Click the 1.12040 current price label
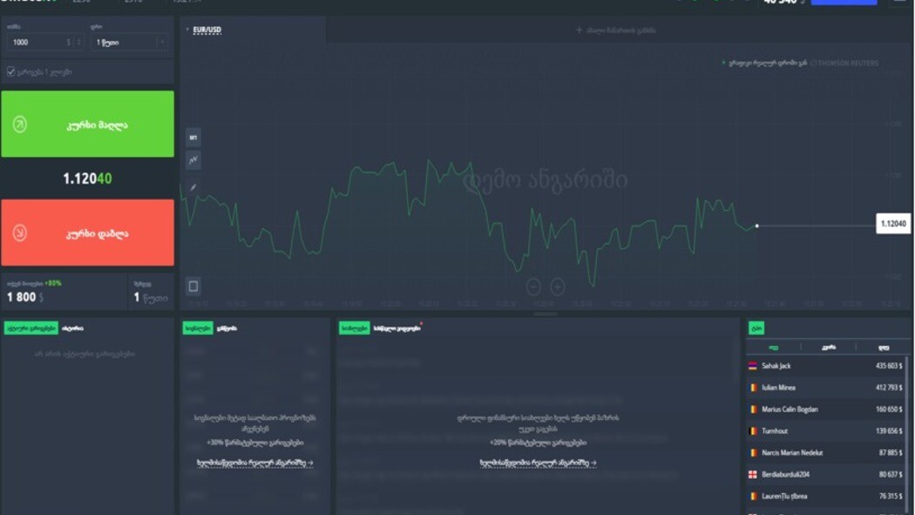The width and height of the screenshot is (915, 515). click(893, 224)
